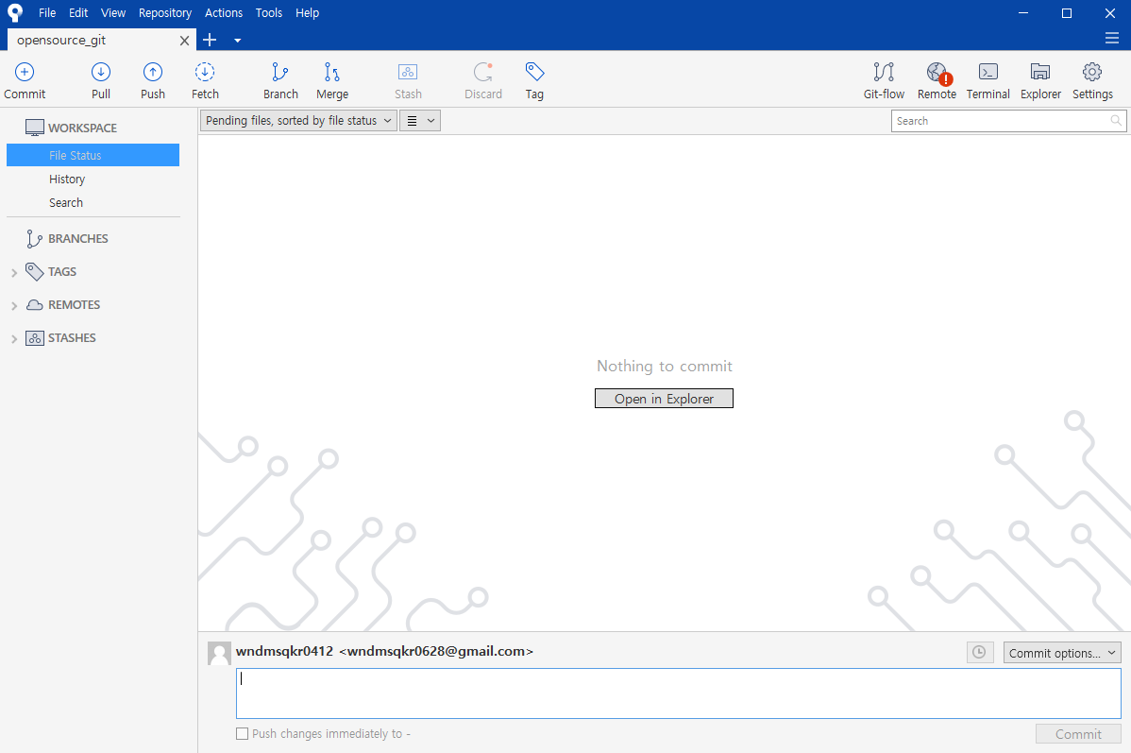The width and height of the screenshot is (1131, 753).
Task: Open the pending files sort dropdown
Action: coord(298,121)
